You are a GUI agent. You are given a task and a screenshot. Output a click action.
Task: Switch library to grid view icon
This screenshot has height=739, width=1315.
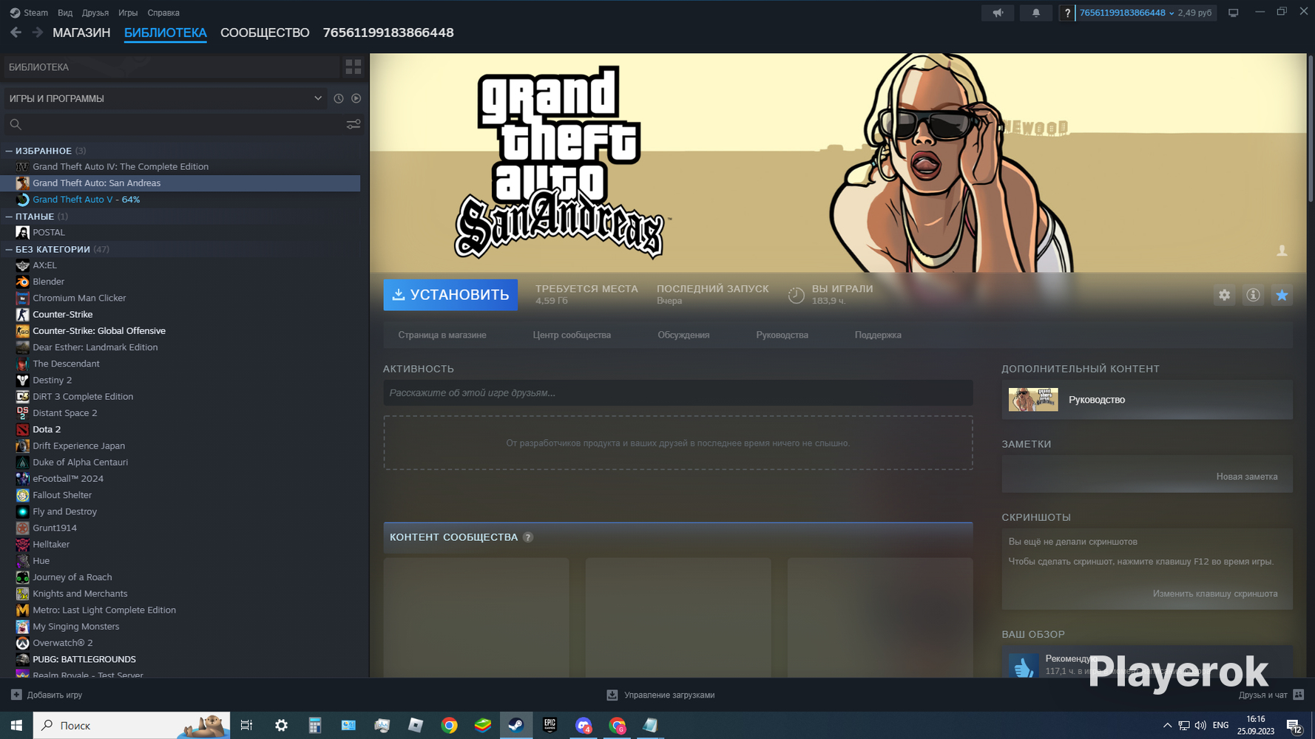[354, 67]
